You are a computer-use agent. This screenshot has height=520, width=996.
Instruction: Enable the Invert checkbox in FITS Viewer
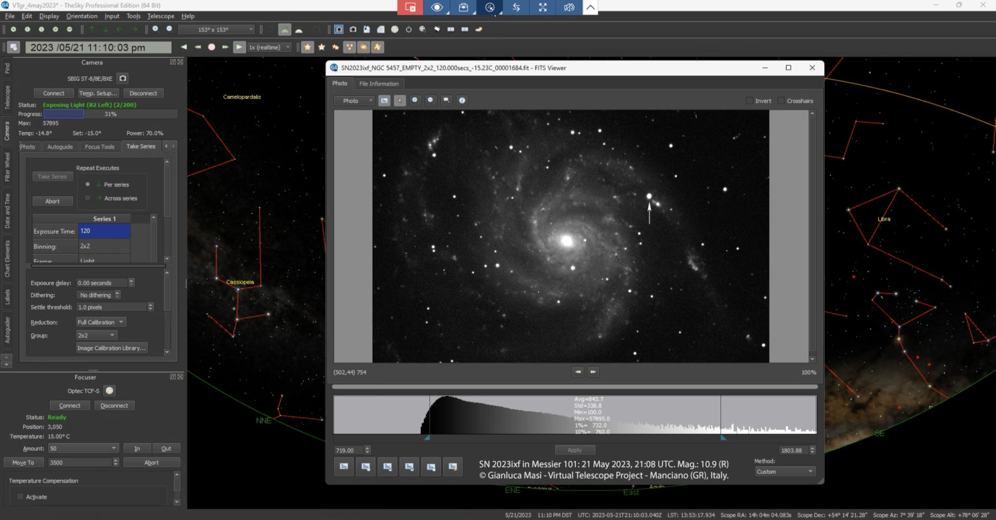click(x=748, y=100)
